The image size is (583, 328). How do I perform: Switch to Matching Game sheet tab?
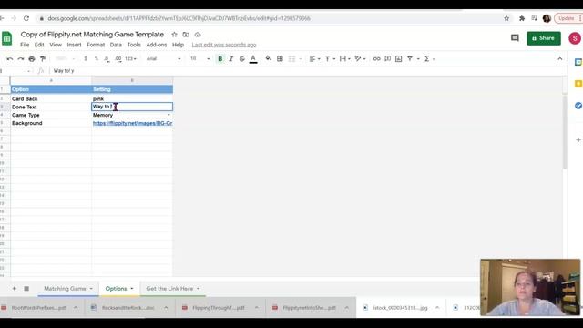(65, 289)
